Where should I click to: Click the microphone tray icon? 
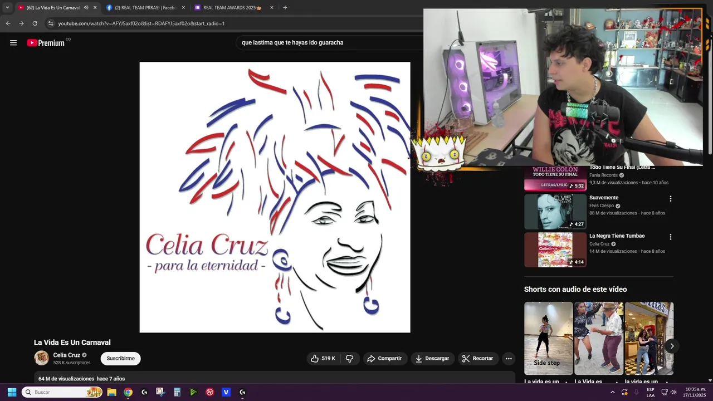point(637,392)
